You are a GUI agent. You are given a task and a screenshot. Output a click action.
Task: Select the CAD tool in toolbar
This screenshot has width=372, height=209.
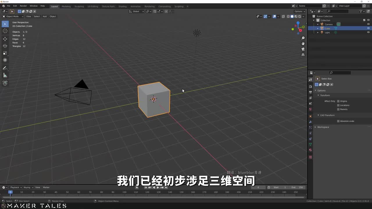[x=5, y=83]
